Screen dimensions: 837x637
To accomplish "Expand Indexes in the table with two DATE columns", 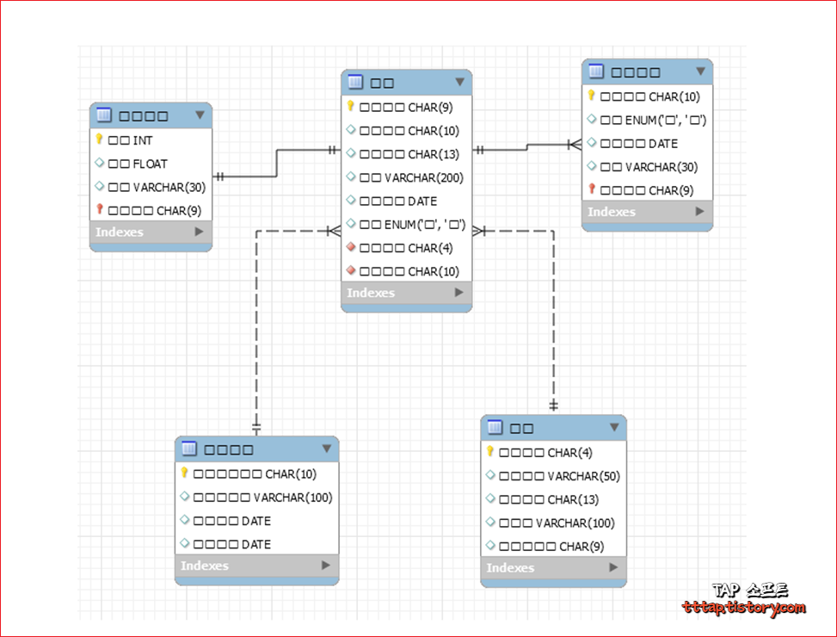I will tap(326, 566).
